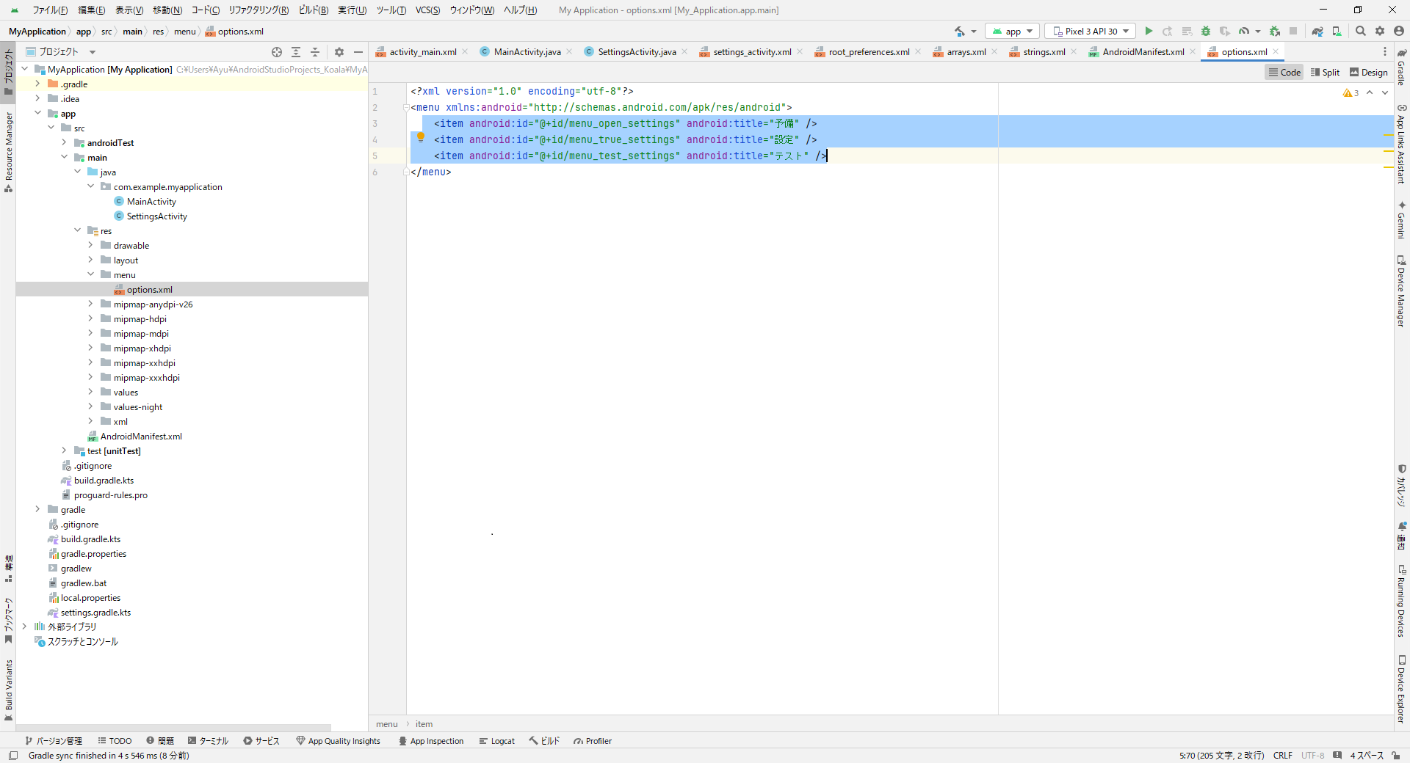Switch editor to Split view

[x=1325, y=72]
